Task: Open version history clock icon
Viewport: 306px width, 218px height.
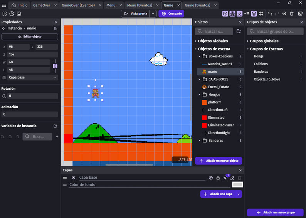Action: tap(12, 13)
